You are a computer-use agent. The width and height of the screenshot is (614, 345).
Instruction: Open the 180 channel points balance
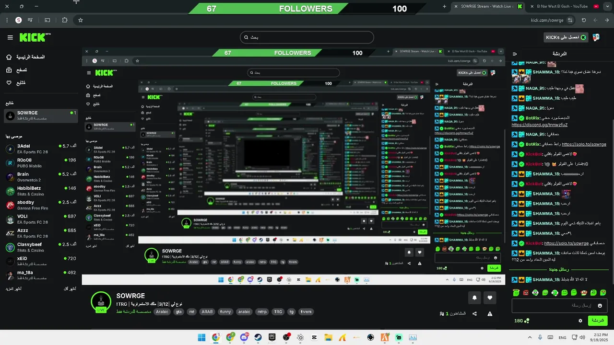pyautogui.click(x=521, y=321)
